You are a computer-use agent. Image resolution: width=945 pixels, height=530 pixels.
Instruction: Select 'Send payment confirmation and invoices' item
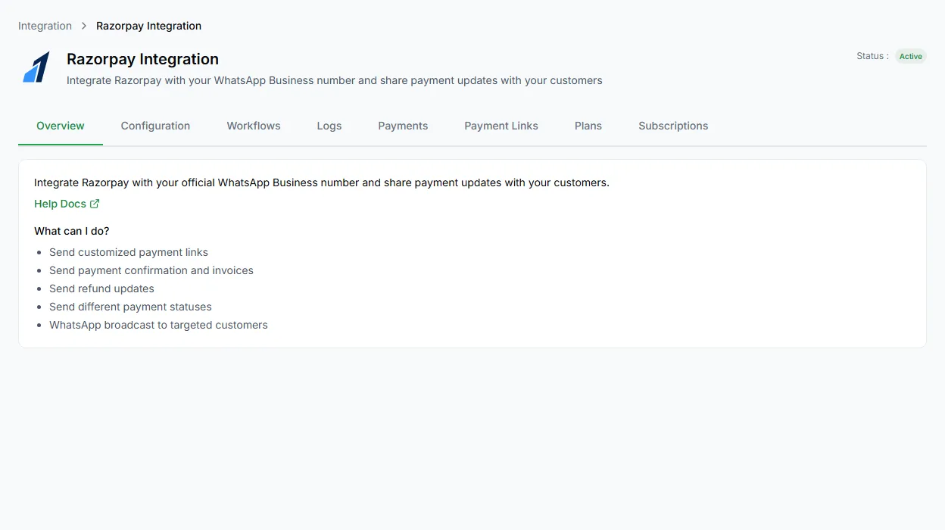click(x=151, y=270)
